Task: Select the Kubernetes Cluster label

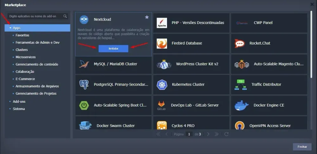Action: point(188,84)
